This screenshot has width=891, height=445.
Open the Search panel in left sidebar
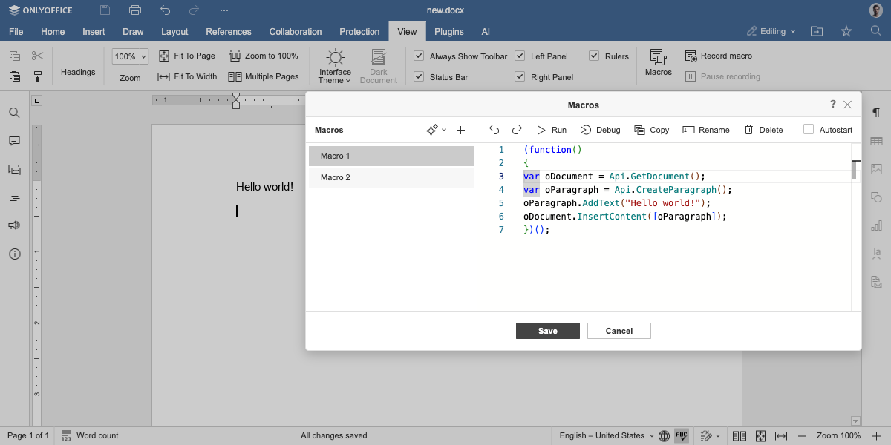pos(14,113)
